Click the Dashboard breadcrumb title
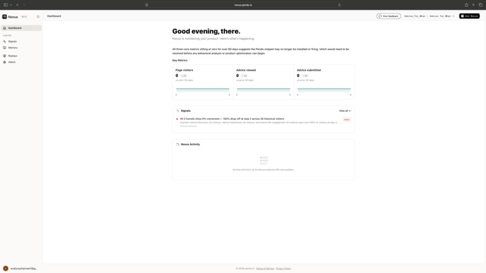Screen dimensions: 486x273 (x=54, y=16)
